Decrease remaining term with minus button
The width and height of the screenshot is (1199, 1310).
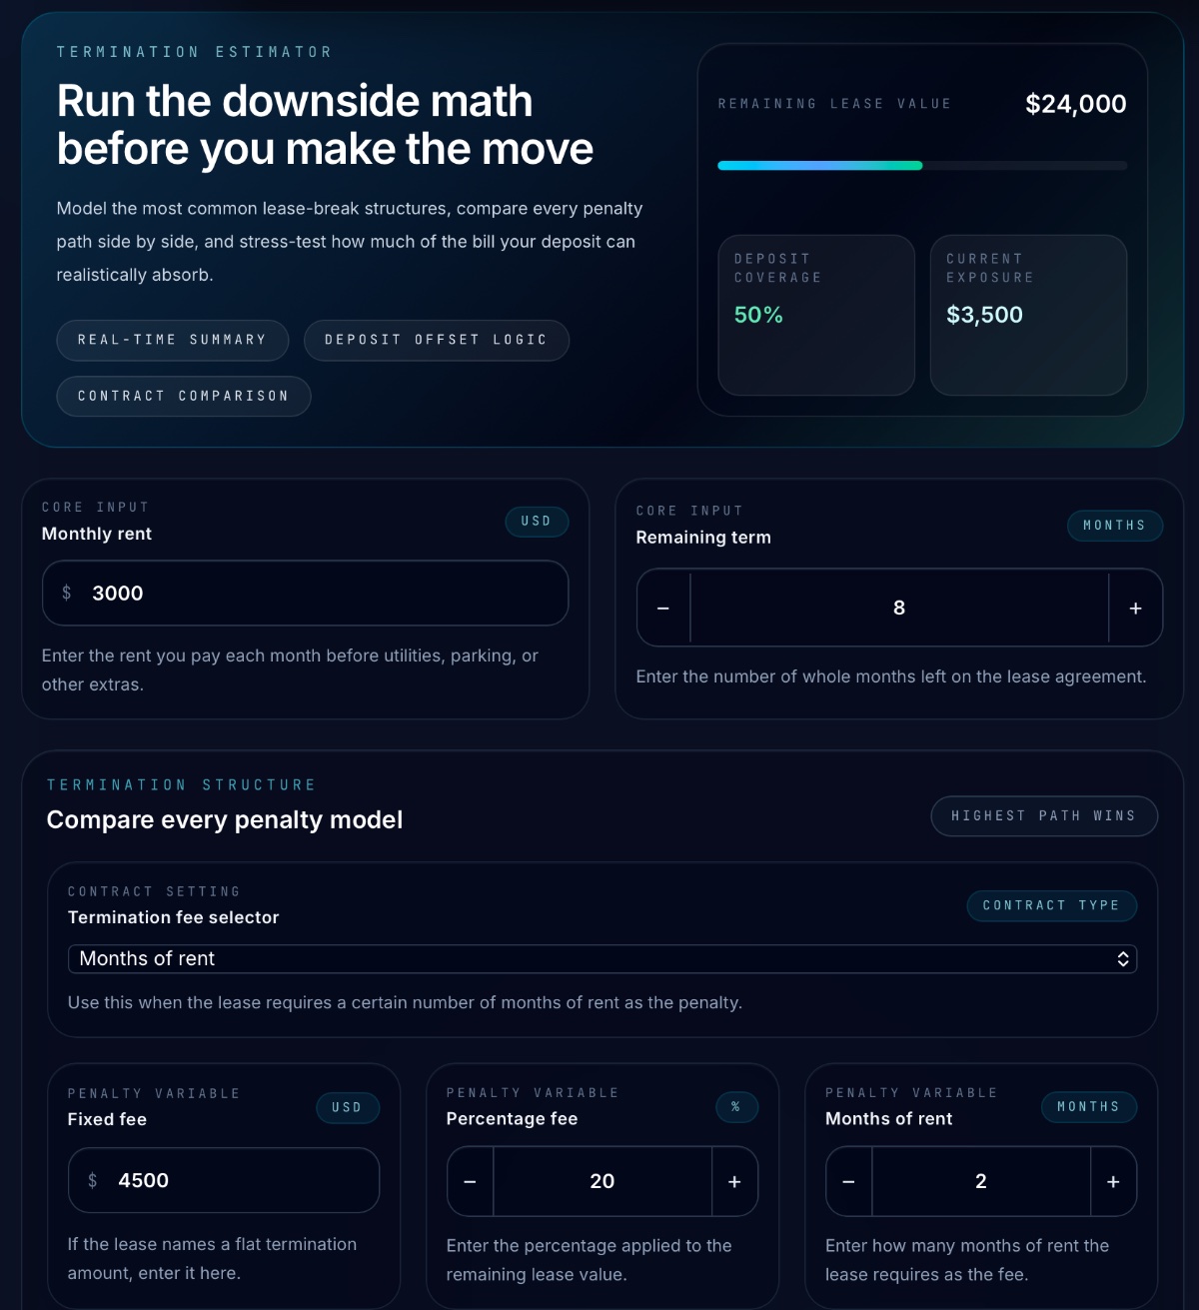coord(663,608)
